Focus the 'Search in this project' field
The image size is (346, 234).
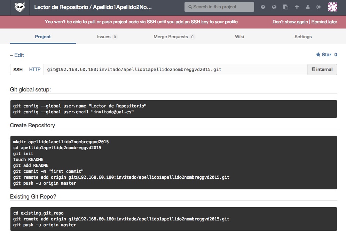tap(219, 7)
